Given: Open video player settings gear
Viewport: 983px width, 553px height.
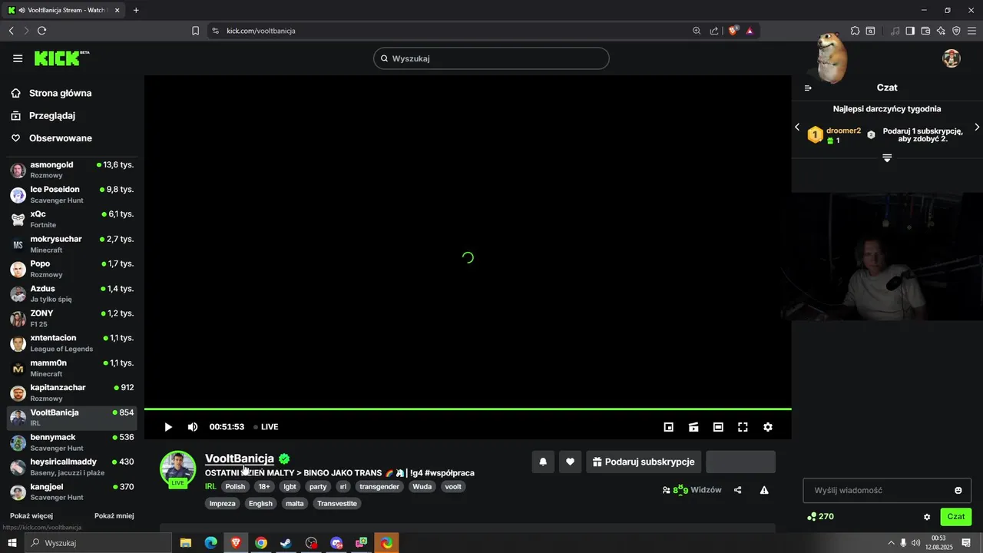Looking at the screenshot, I should point(767,427).
